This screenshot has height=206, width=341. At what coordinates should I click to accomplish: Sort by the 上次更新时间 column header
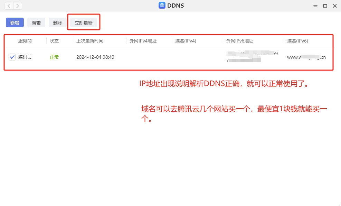click(x=90, y=41)
